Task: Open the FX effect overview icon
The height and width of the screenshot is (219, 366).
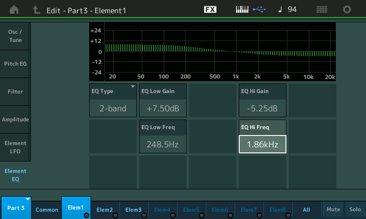Action: tap(210, 10)
